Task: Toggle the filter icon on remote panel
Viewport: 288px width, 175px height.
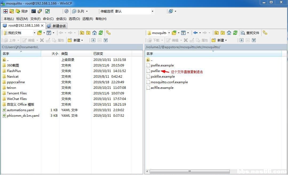Action: [183, 33]
